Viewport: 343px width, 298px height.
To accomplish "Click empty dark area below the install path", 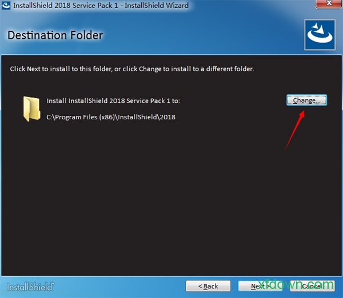I will [143, 200].
